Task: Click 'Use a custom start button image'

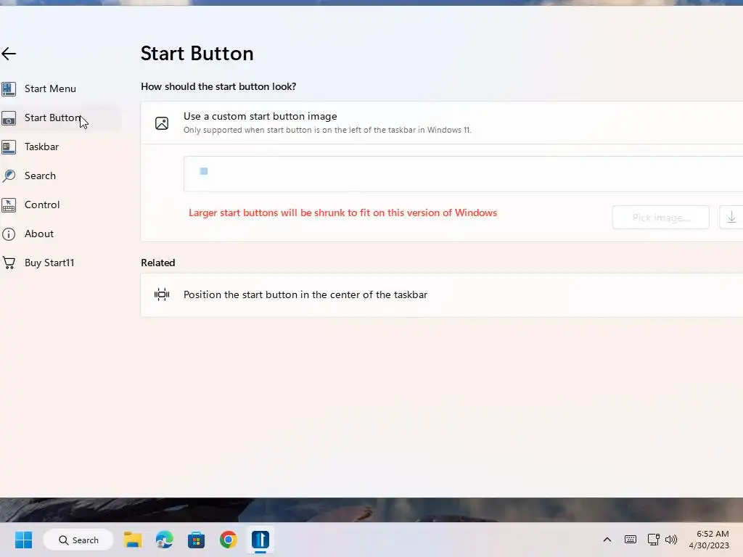Action: pos(260,116)
